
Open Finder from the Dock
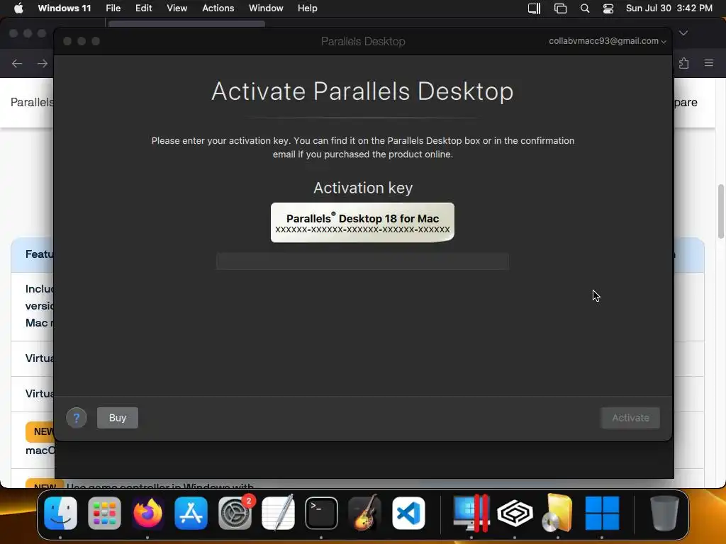61,513
